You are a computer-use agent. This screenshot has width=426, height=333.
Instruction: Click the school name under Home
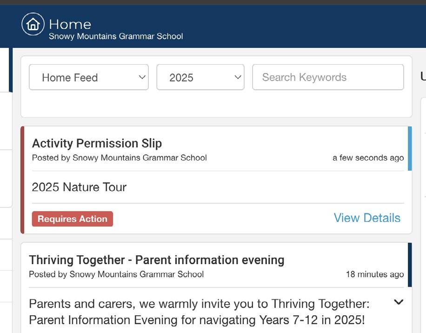click(x=116, y=36)
